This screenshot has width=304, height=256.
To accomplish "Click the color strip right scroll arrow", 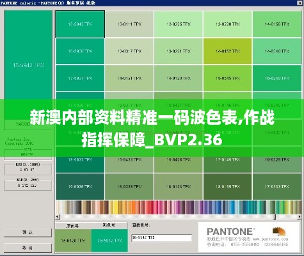I will point(300,217).
